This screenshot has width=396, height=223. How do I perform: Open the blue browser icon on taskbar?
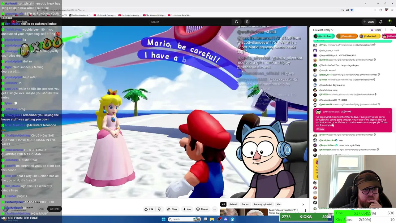[232, 219]
